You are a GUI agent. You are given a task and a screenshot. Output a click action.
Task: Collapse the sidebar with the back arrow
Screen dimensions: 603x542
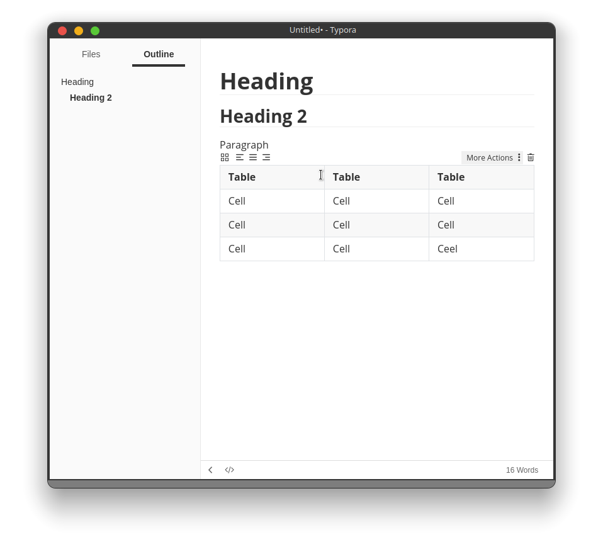[210, 470]
